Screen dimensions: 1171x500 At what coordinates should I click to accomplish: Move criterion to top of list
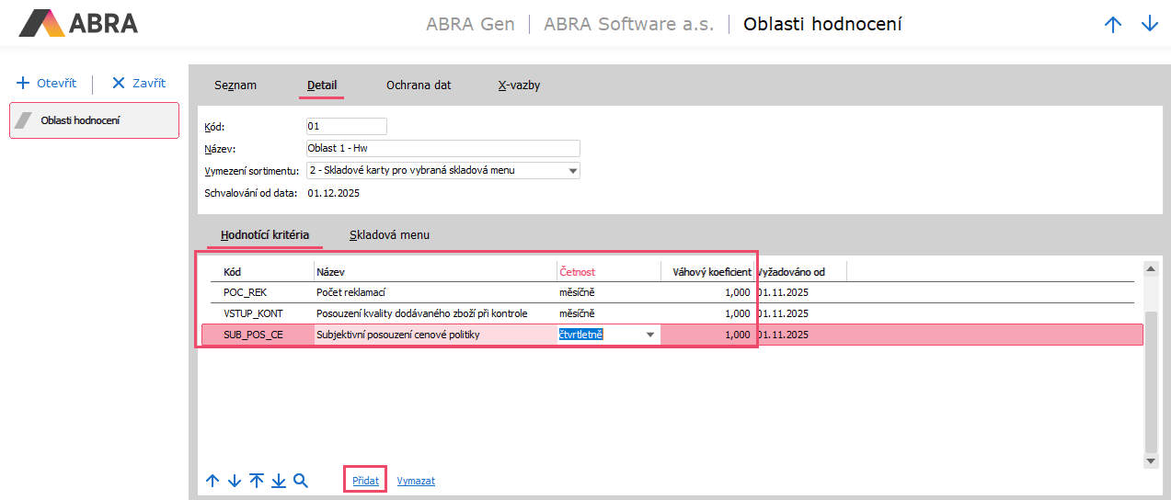click(x=257, y=481)
